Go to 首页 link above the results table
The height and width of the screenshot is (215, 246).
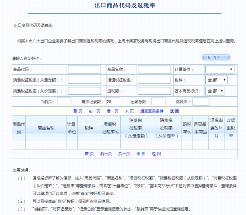(78, 111)
